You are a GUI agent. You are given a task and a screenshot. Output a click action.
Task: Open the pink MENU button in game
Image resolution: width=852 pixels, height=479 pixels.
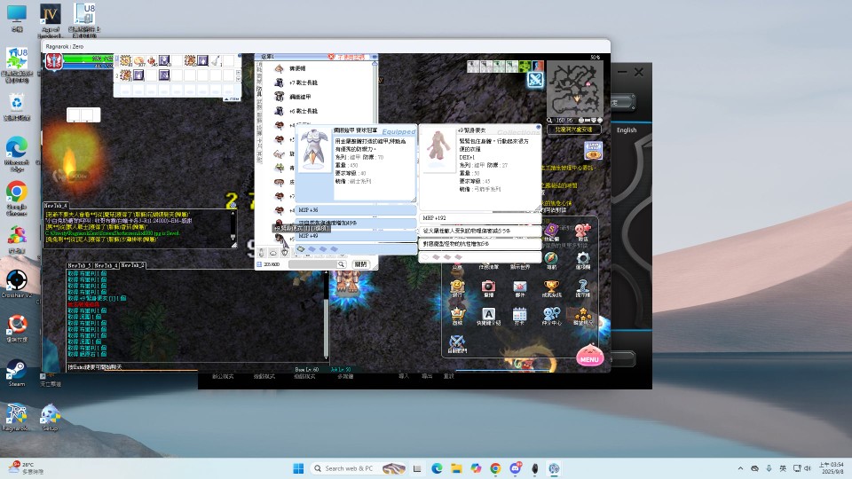[589, 355]
